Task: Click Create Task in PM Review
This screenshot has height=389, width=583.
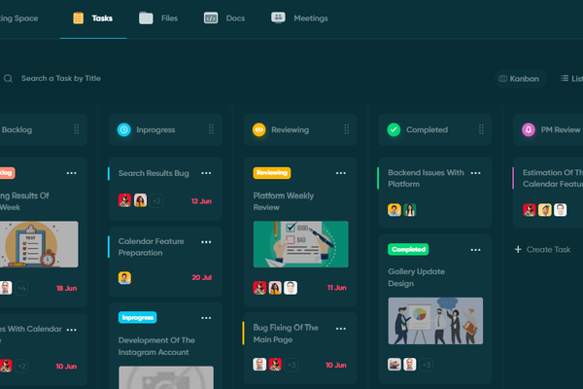Action: click(x=542, y=249)
